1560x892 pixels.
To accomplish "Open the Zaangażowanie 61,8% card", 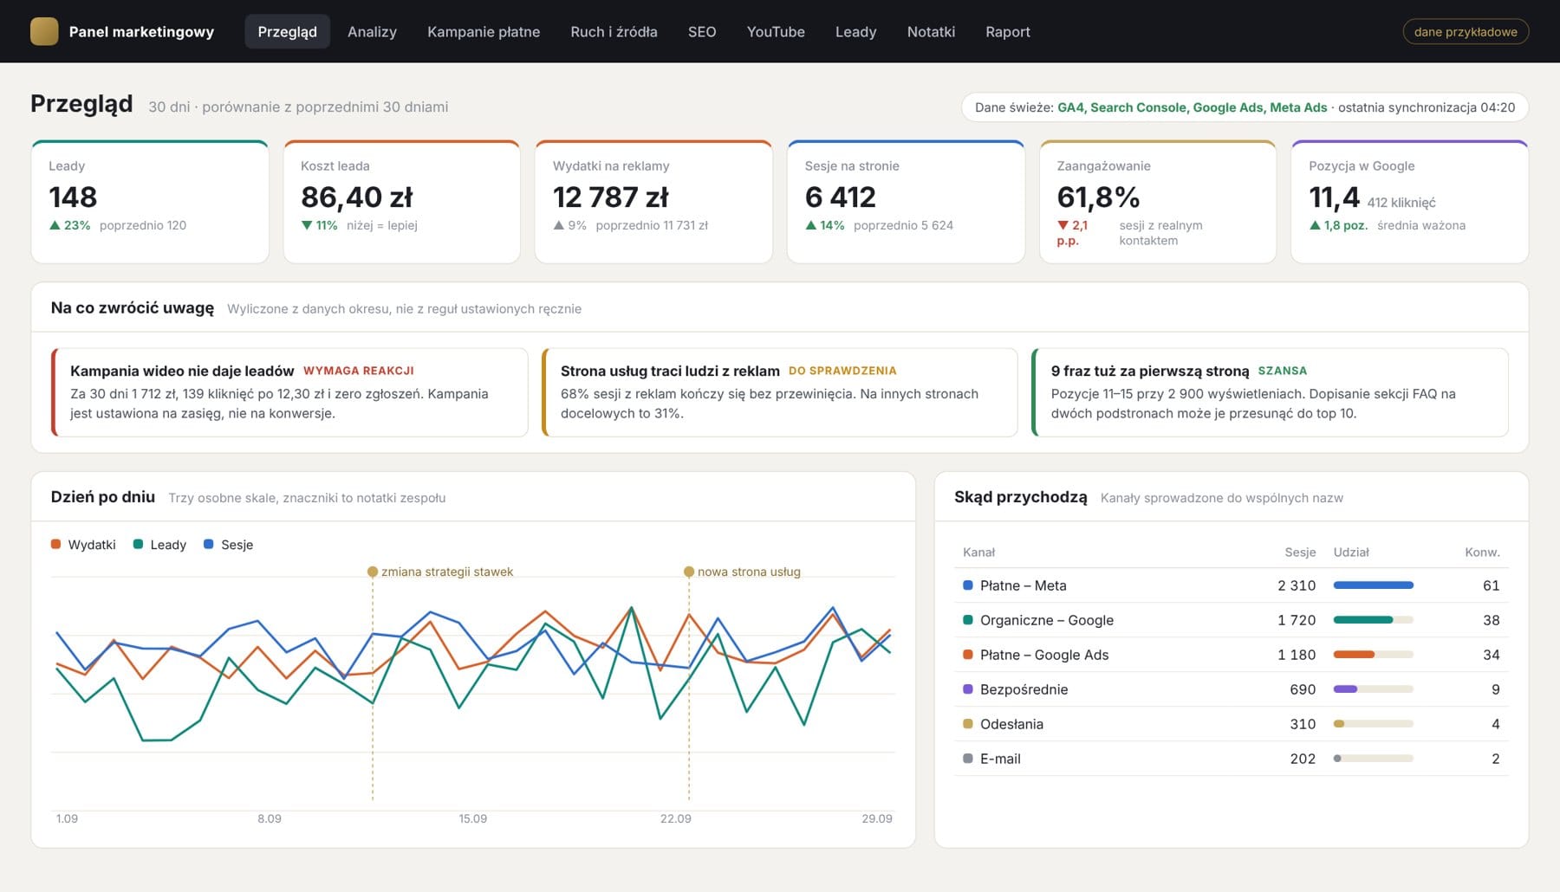I will click(x=1158, y=202).
